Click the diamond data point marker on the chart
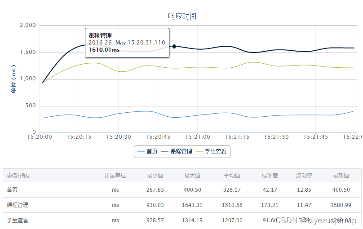This screenshot has height=229, width=363. 174,47
